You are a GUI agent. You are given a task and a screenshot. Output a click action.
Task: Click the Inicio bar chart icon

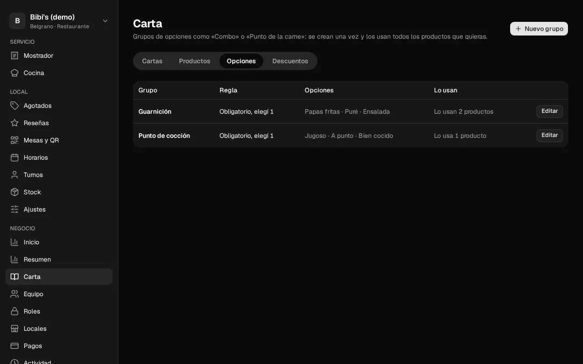click(15, 242)
